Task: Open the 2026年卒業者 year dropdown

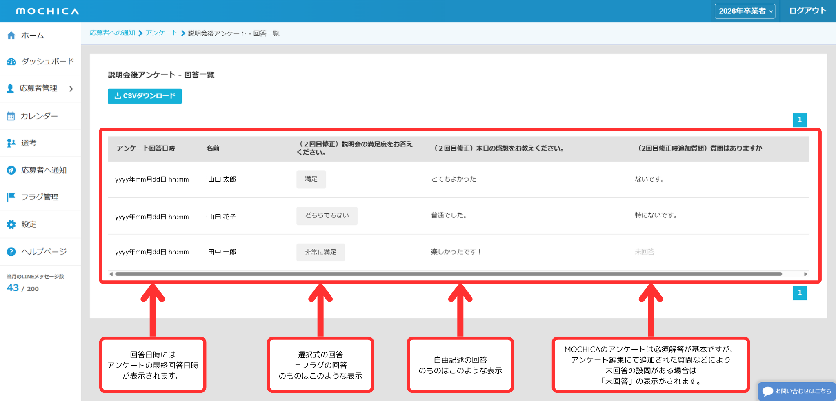Action: 745,11
